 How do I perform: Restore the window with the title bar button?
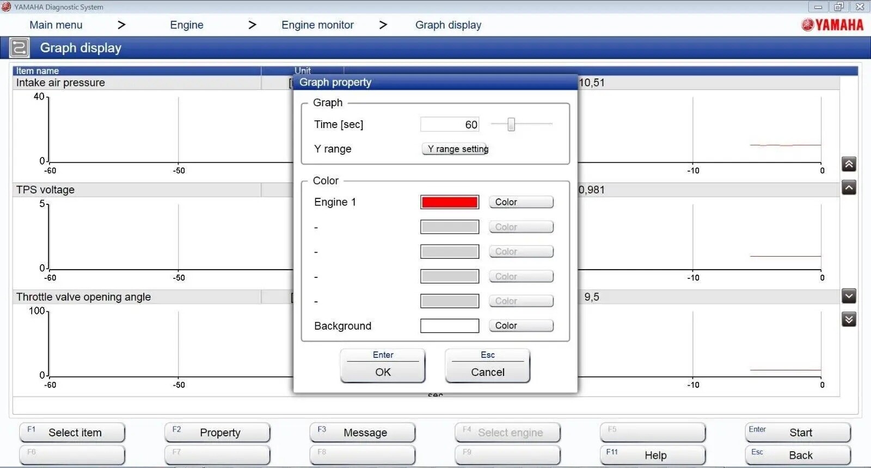pyautogui.click(x=839, y=7)
